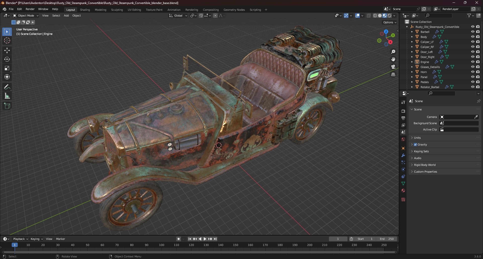
Task: Switch to the Shading workspace tab
Action: [85, 10]
